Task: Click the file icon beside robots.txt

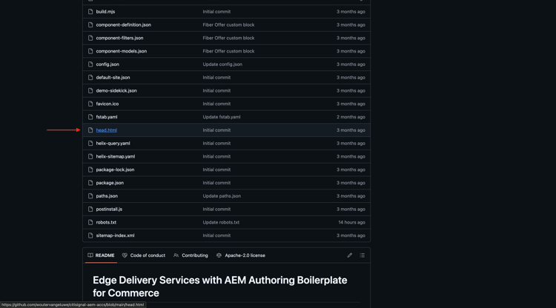Action: (x=90, y=222)
